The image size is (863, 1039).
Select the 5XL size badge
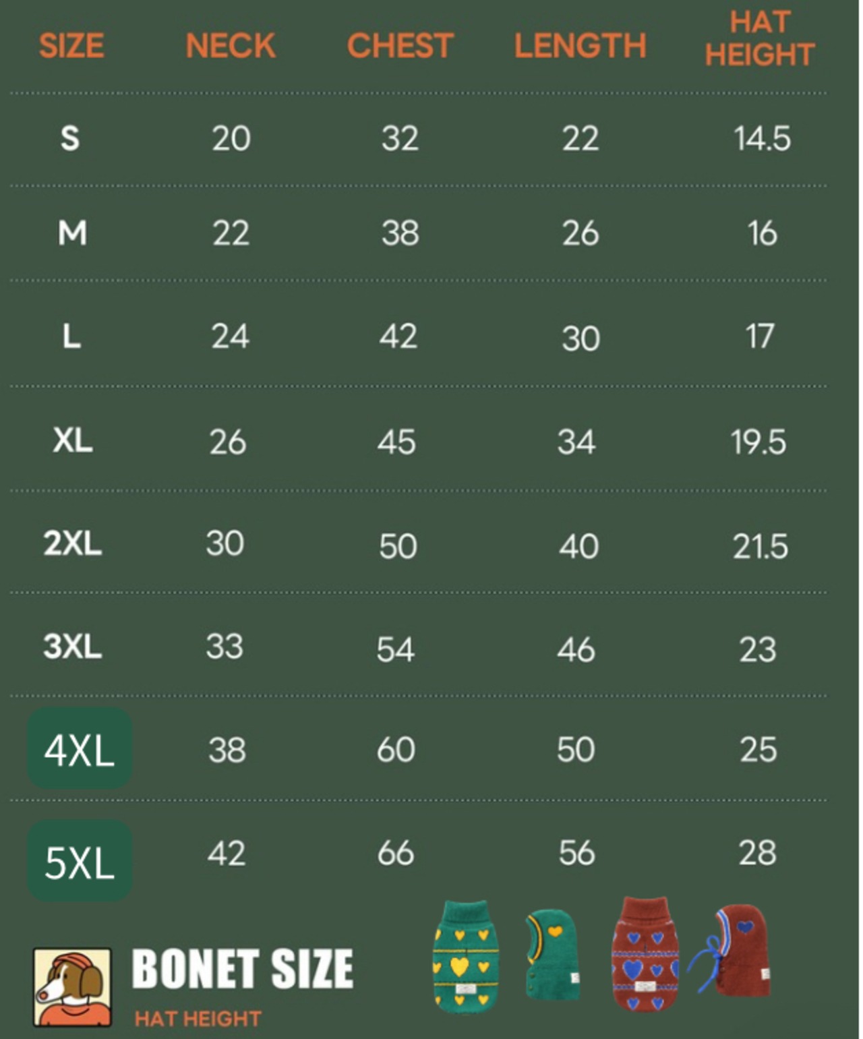80,861
